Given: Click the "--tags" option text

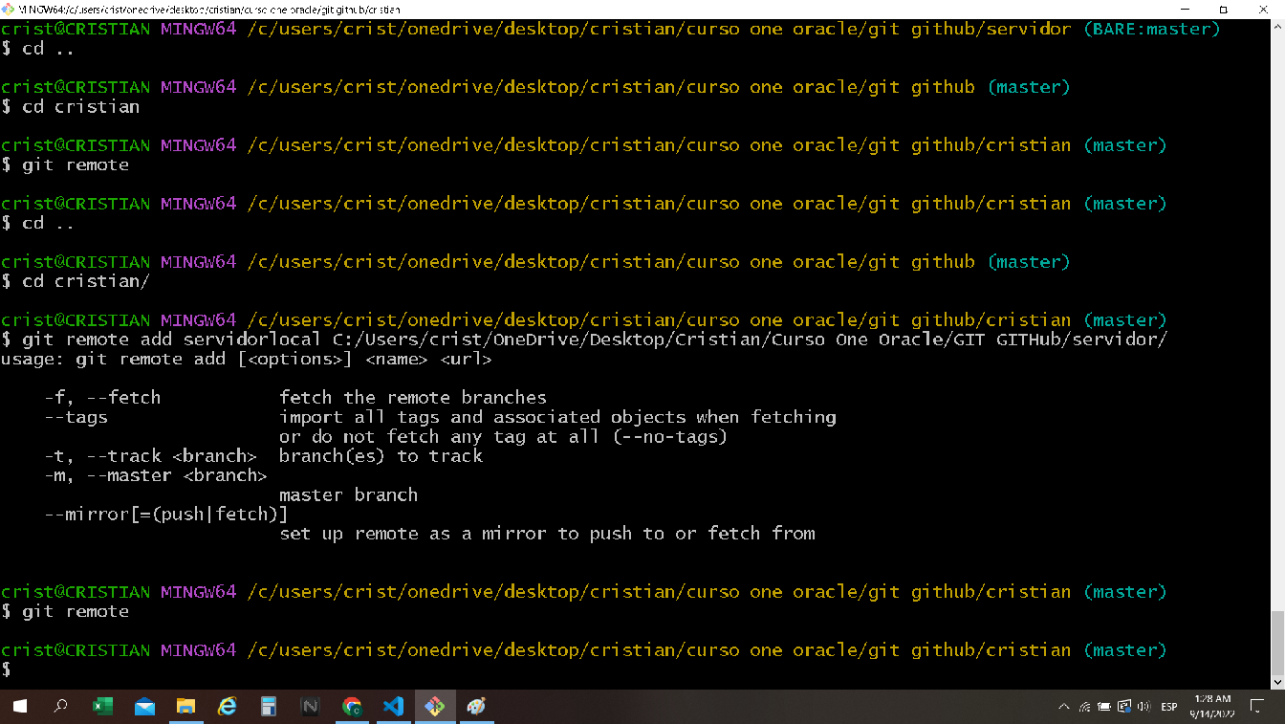Looking at the screenshot, I should [x=76, y=417].
